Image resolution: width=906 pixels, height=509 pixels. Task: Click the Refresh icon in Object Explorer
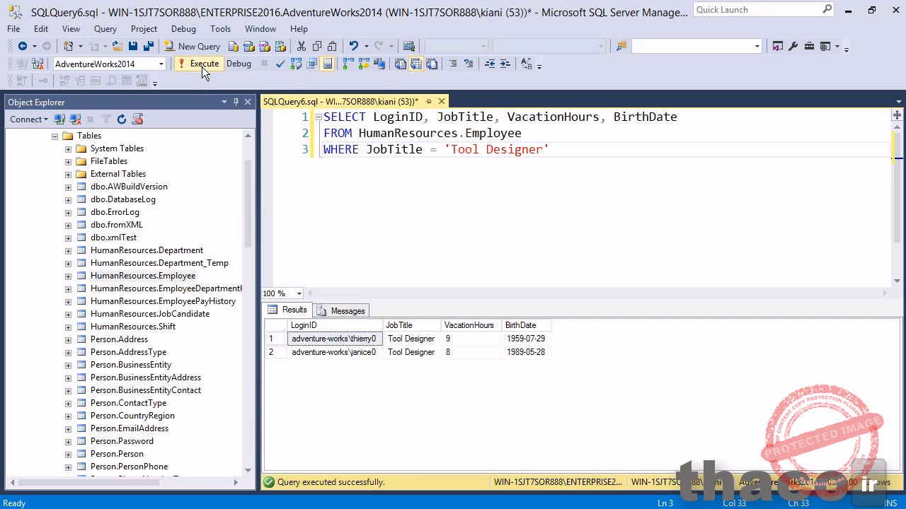tap(122, 119)
